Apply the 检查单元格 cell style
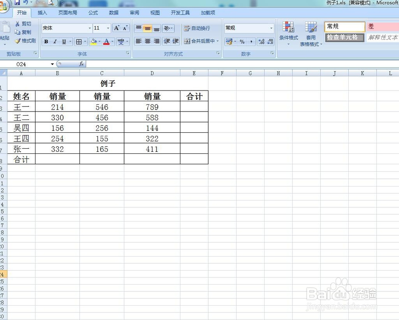 [x=345, y=37]
